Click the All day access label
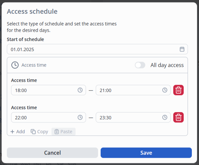This screenshot has height=165, width=199. 167,65
